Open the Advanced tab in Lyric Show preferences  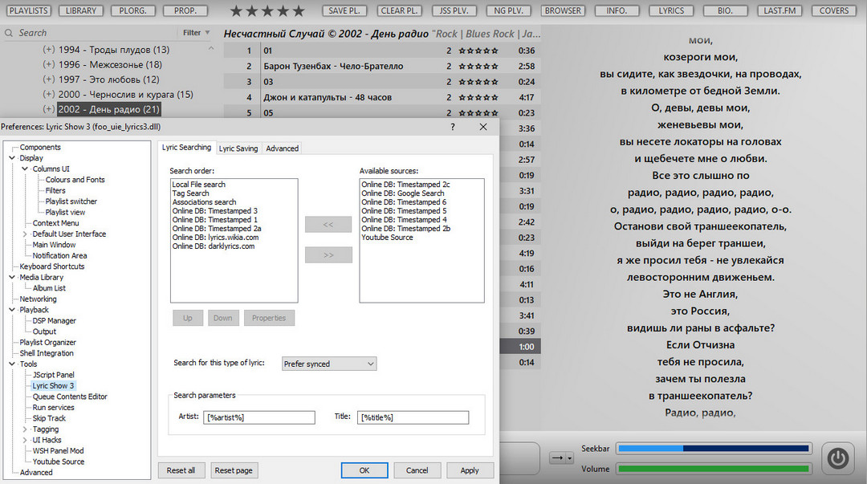click(x=282, y=148)
